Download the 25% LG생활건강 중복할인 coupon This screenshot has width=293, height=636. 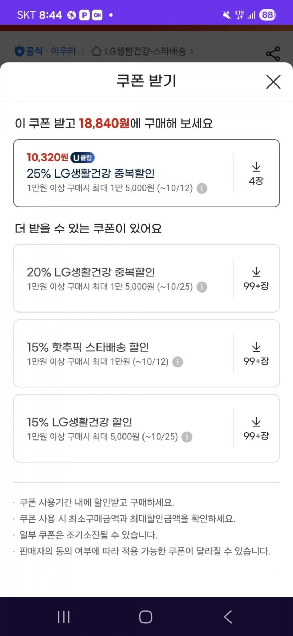click(x=256, y=173)
